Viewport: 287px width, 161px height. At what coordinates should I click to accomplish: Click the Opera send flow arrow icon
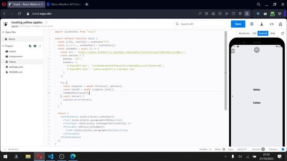227,13
